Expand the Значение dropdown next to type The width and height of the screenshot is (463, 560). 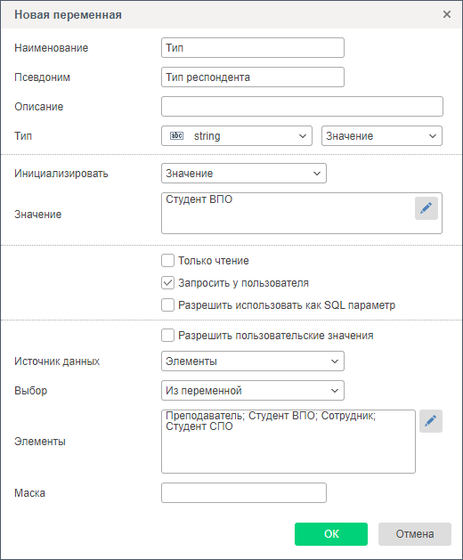382,135
